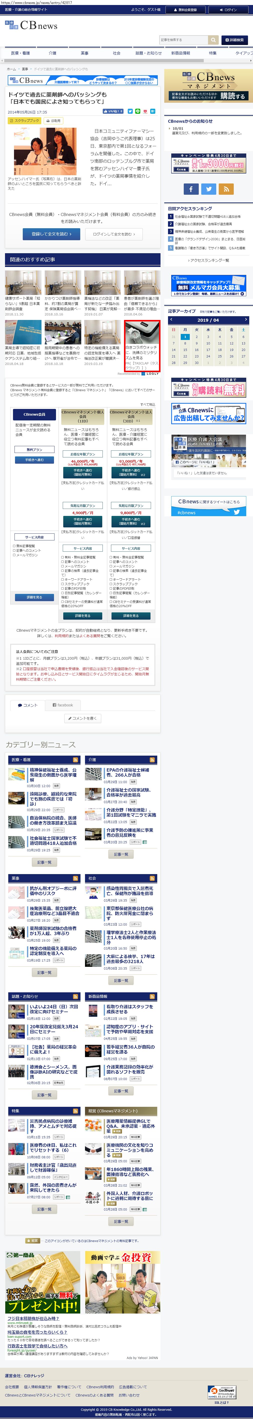Open 詳細検索 advanced search
Viewport: 253px width, 1419px height.
[234, 40]
